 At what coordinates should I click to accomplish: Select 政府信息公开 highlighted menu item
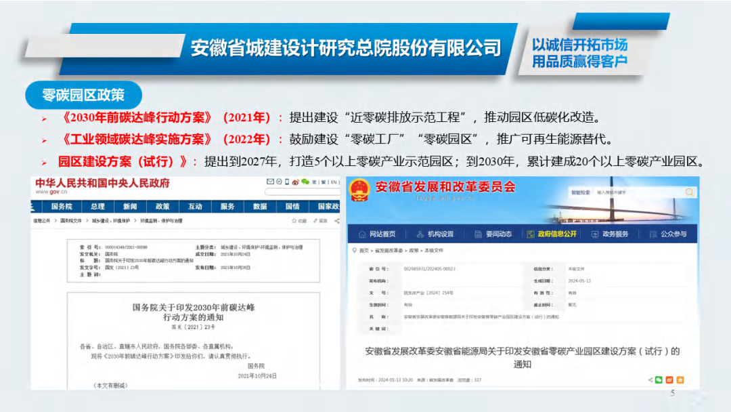(x=552, y=234)
